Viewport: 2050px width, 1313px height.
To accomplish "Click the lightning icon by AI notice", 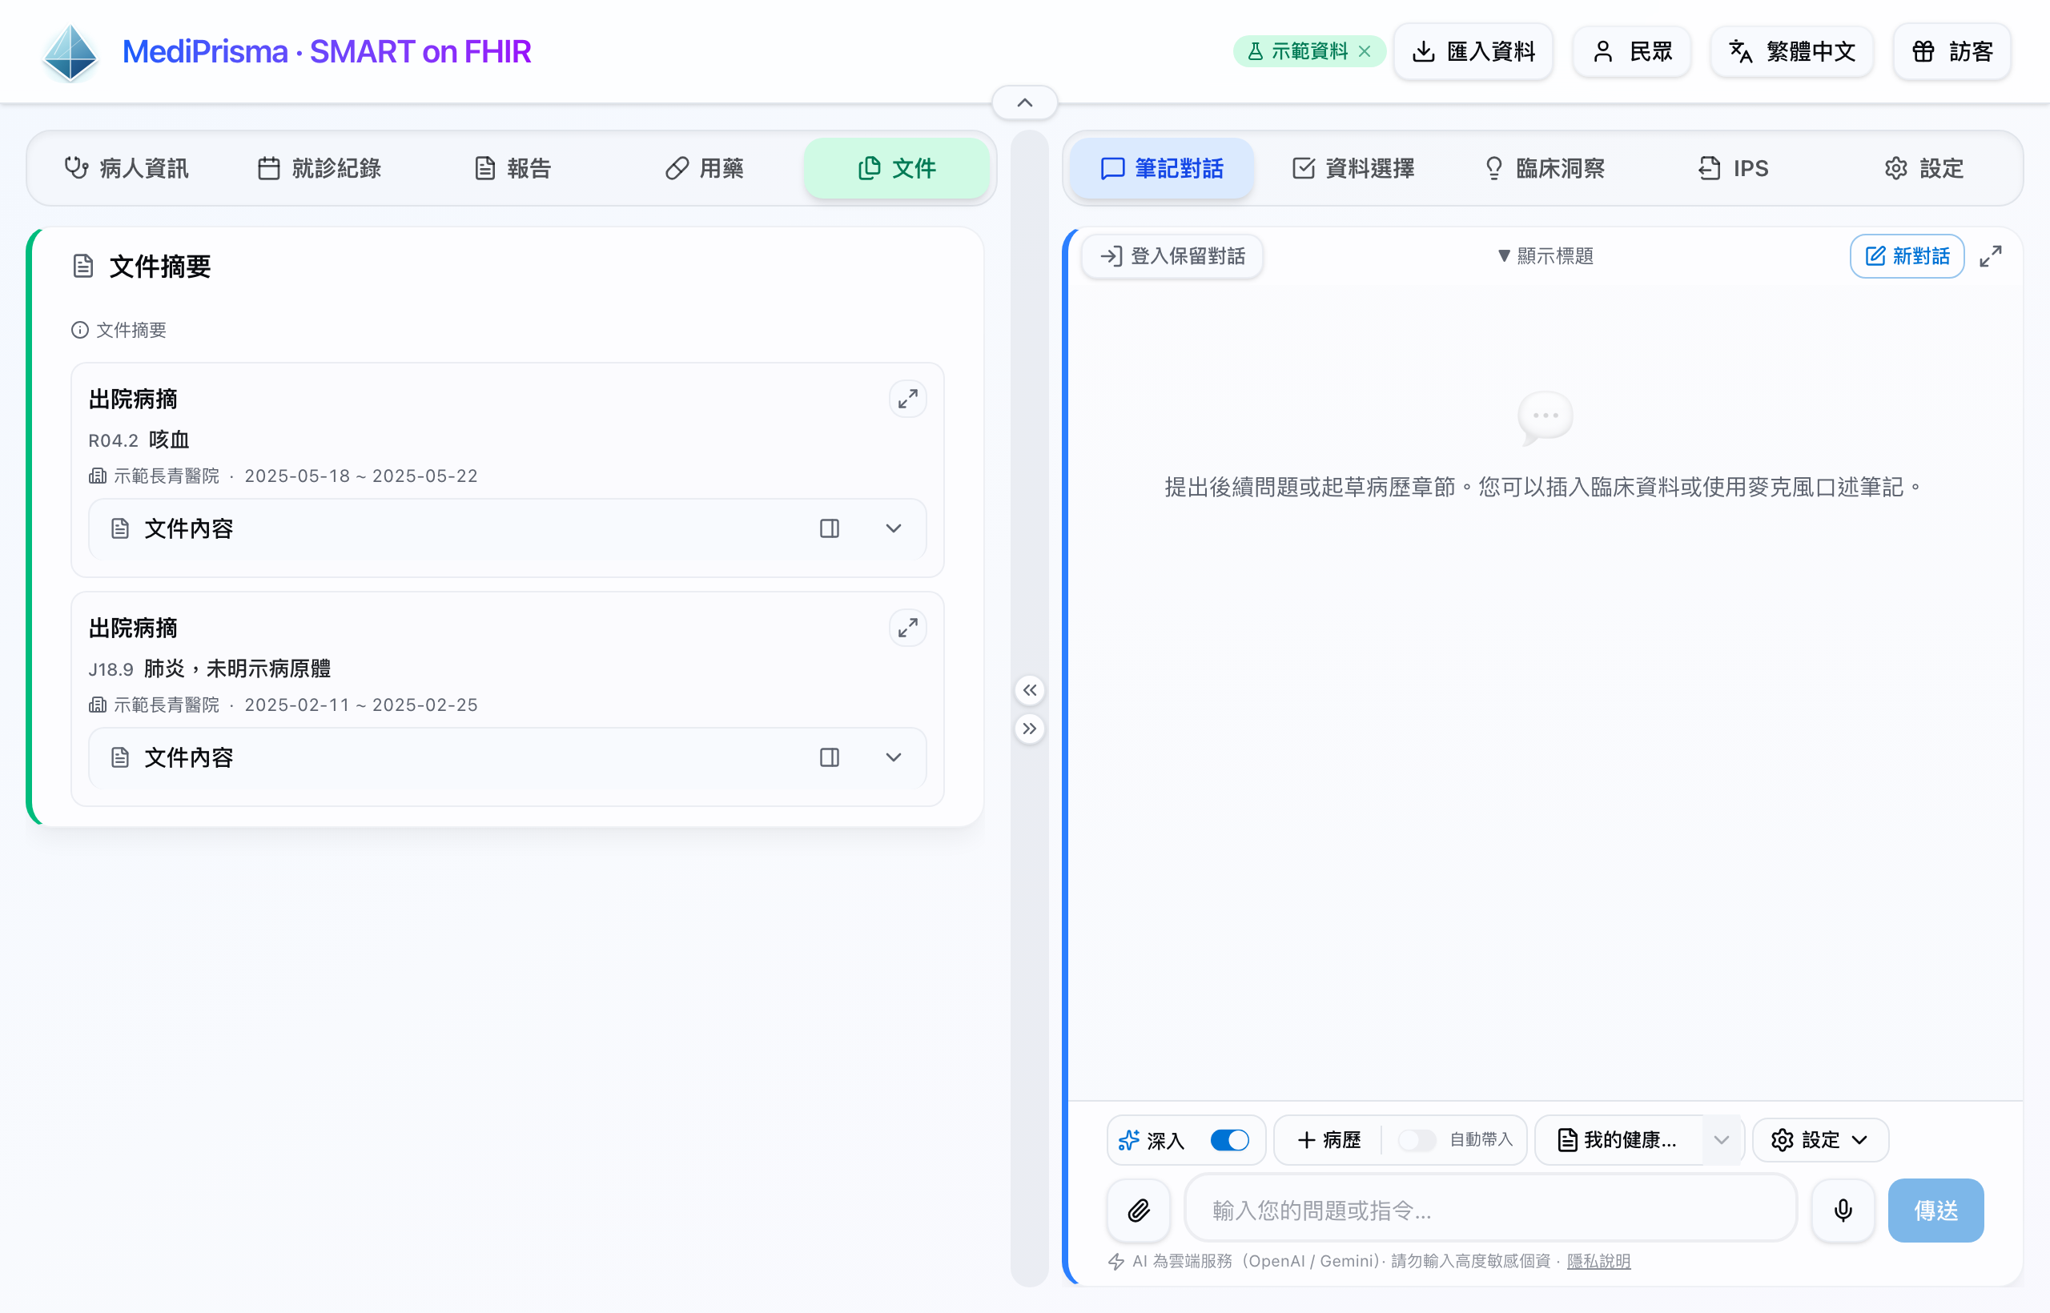I will 1115,1261.
